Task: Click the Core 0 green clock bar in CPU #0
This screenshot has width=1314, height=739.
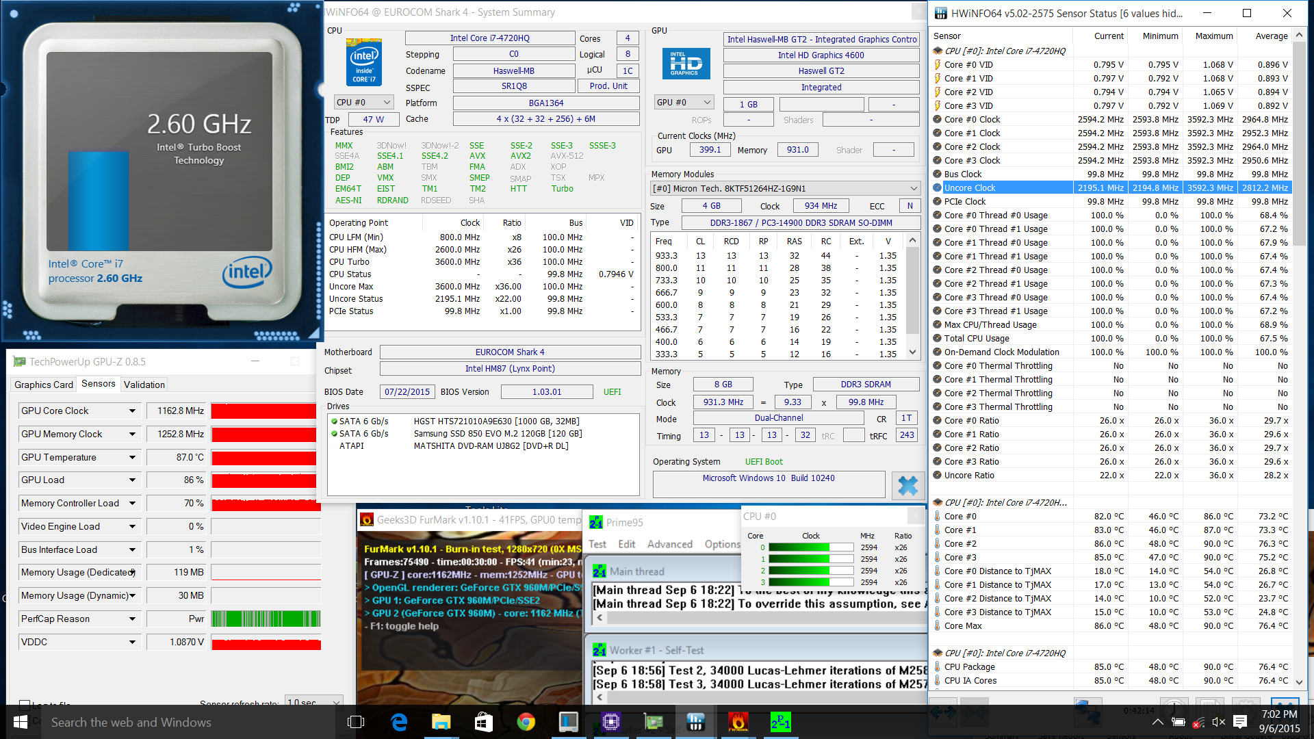Action: click(x=811, y=547)
